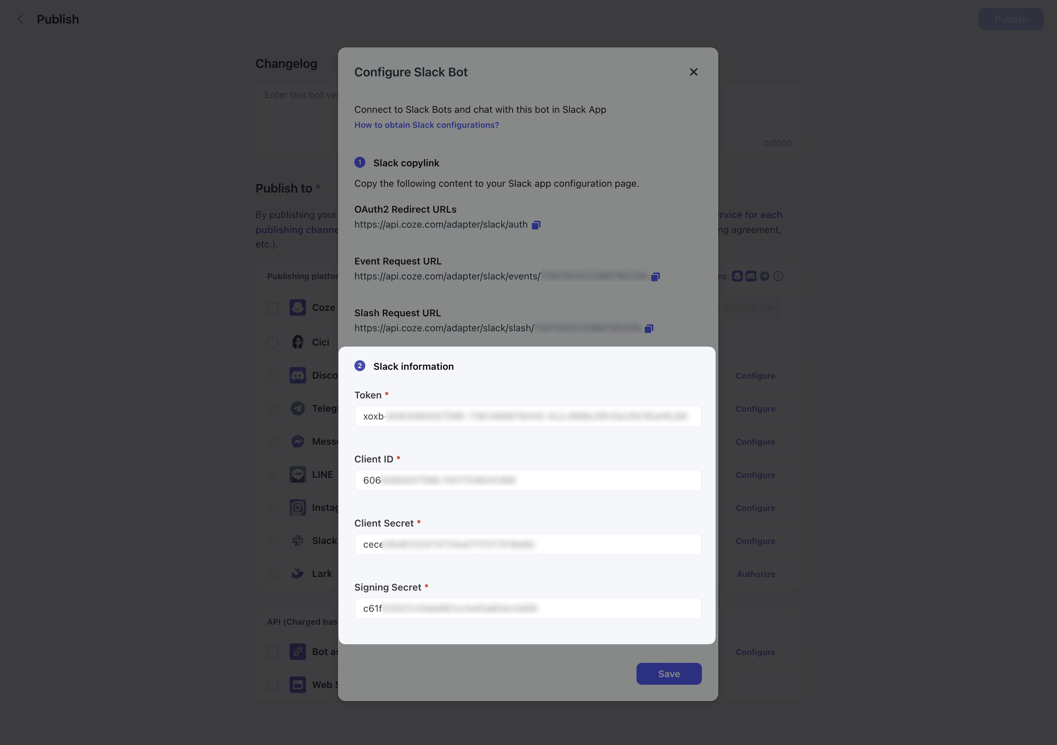Click the Token input field
The width and height of the screenshot is (1057, 745).
click(x=527, y=416)
